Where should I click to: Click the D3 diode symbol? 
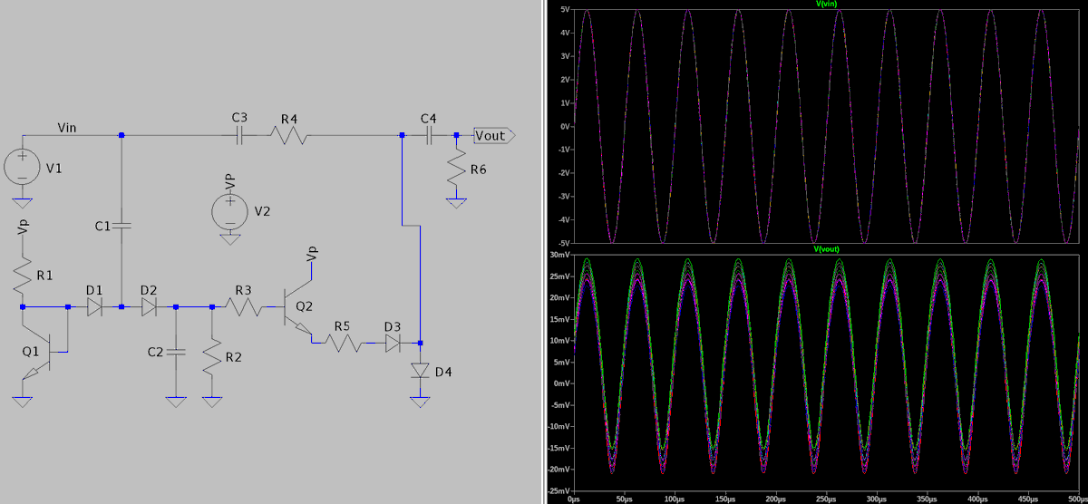[393, 344]
